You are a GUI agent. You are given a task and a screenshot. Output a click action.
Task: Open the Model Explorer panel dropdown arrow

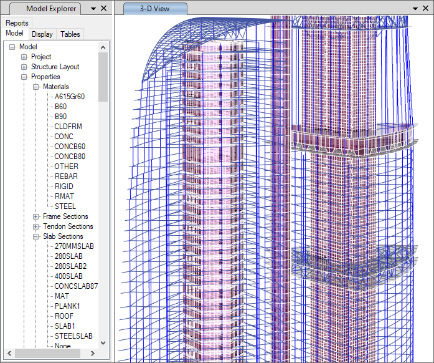point(92,9)
